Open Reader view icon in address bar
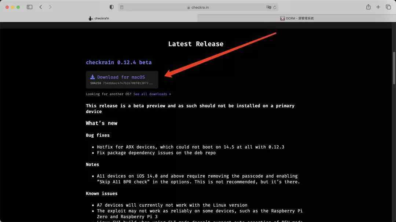The width and height of the screenshot is (396, 222). 122,7
